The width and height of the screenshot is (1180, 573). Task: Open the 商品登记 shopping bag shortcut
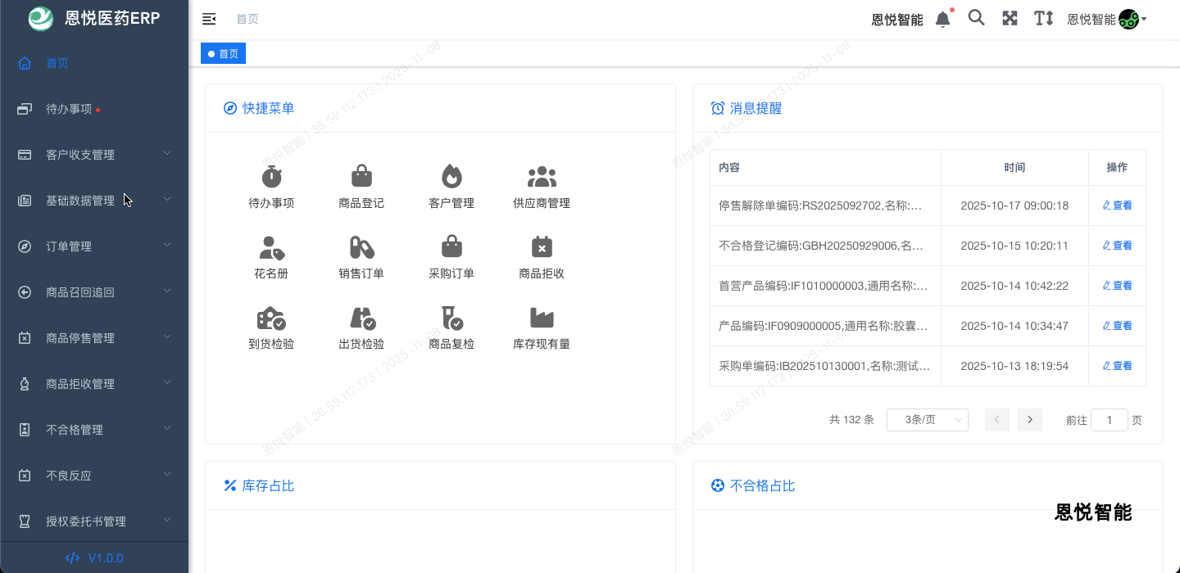[x=361, y=177]
